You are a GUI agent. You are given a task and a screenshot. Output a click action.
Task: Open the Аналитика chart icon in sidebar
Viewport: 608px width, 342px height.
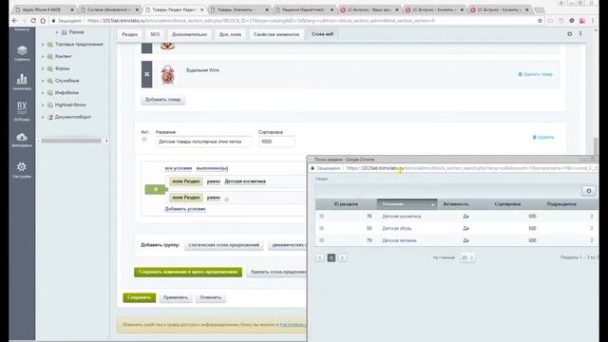click(x=22, y=82)
